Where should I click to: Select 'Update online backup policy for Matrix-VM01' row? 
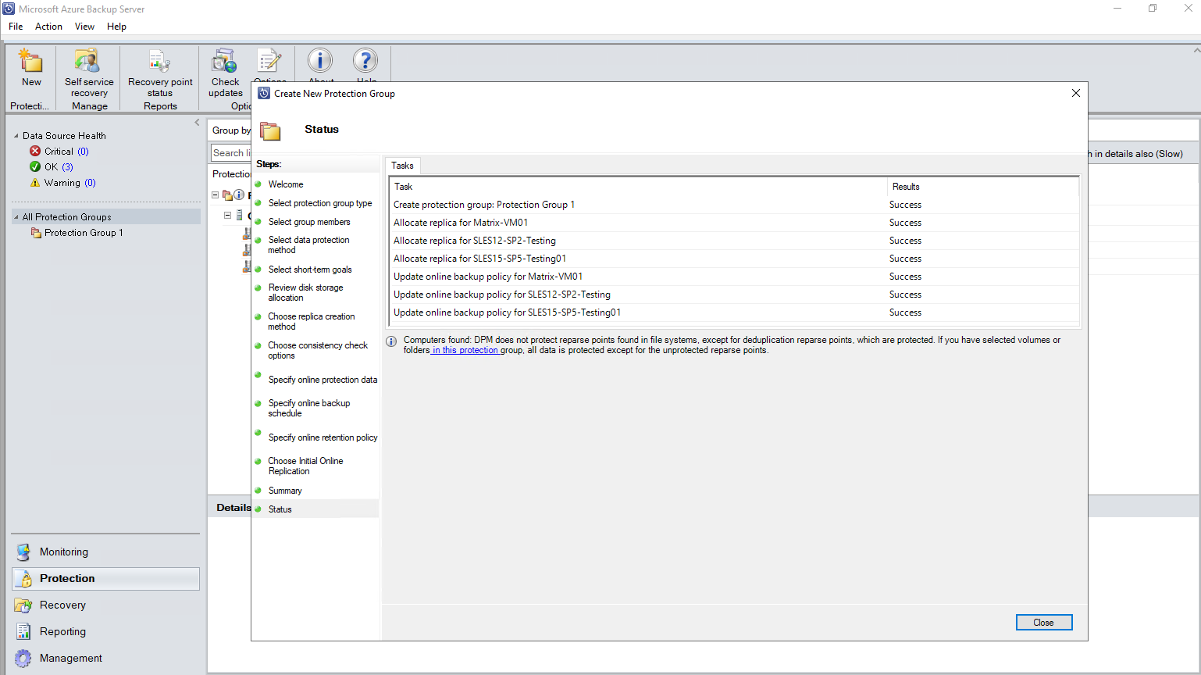(734, 277)
